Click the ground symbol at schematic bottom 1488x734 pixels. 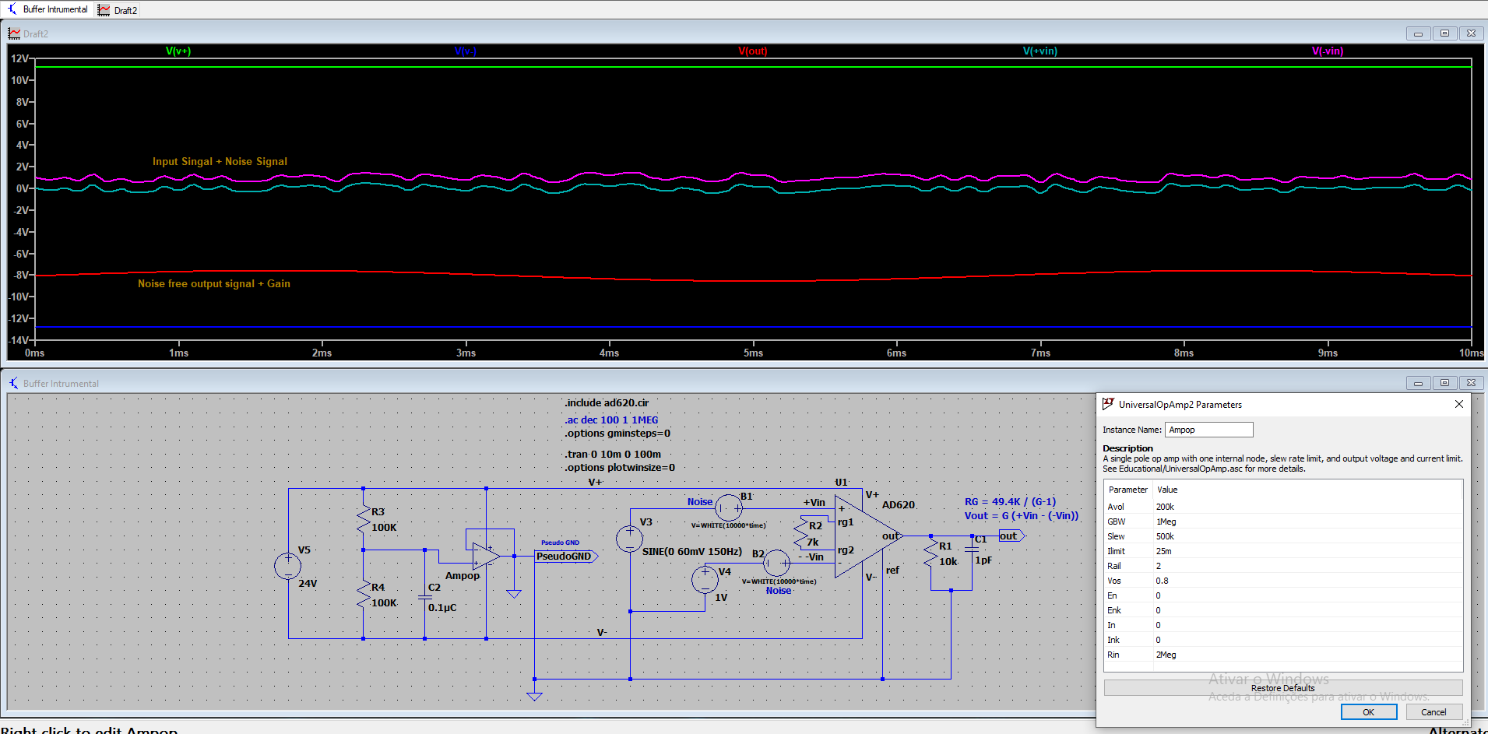point(534,696)
